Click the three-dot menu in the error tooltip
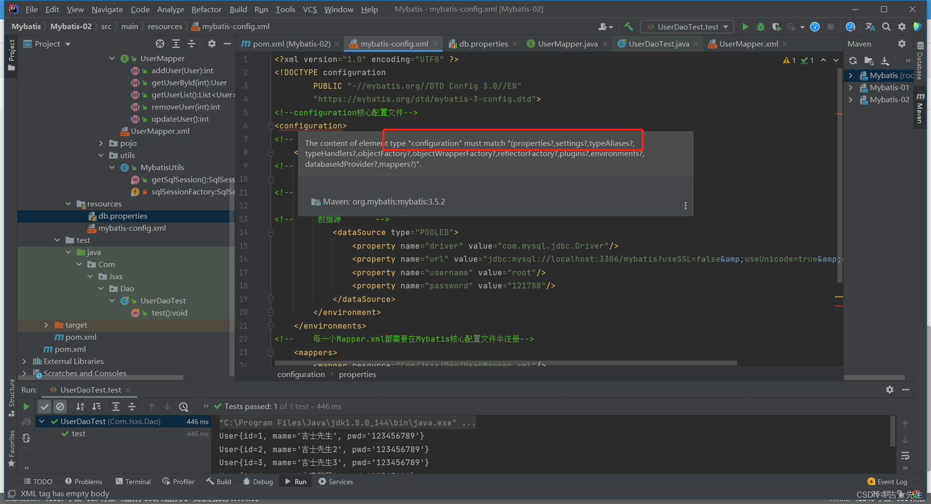 tap(685, 205)
